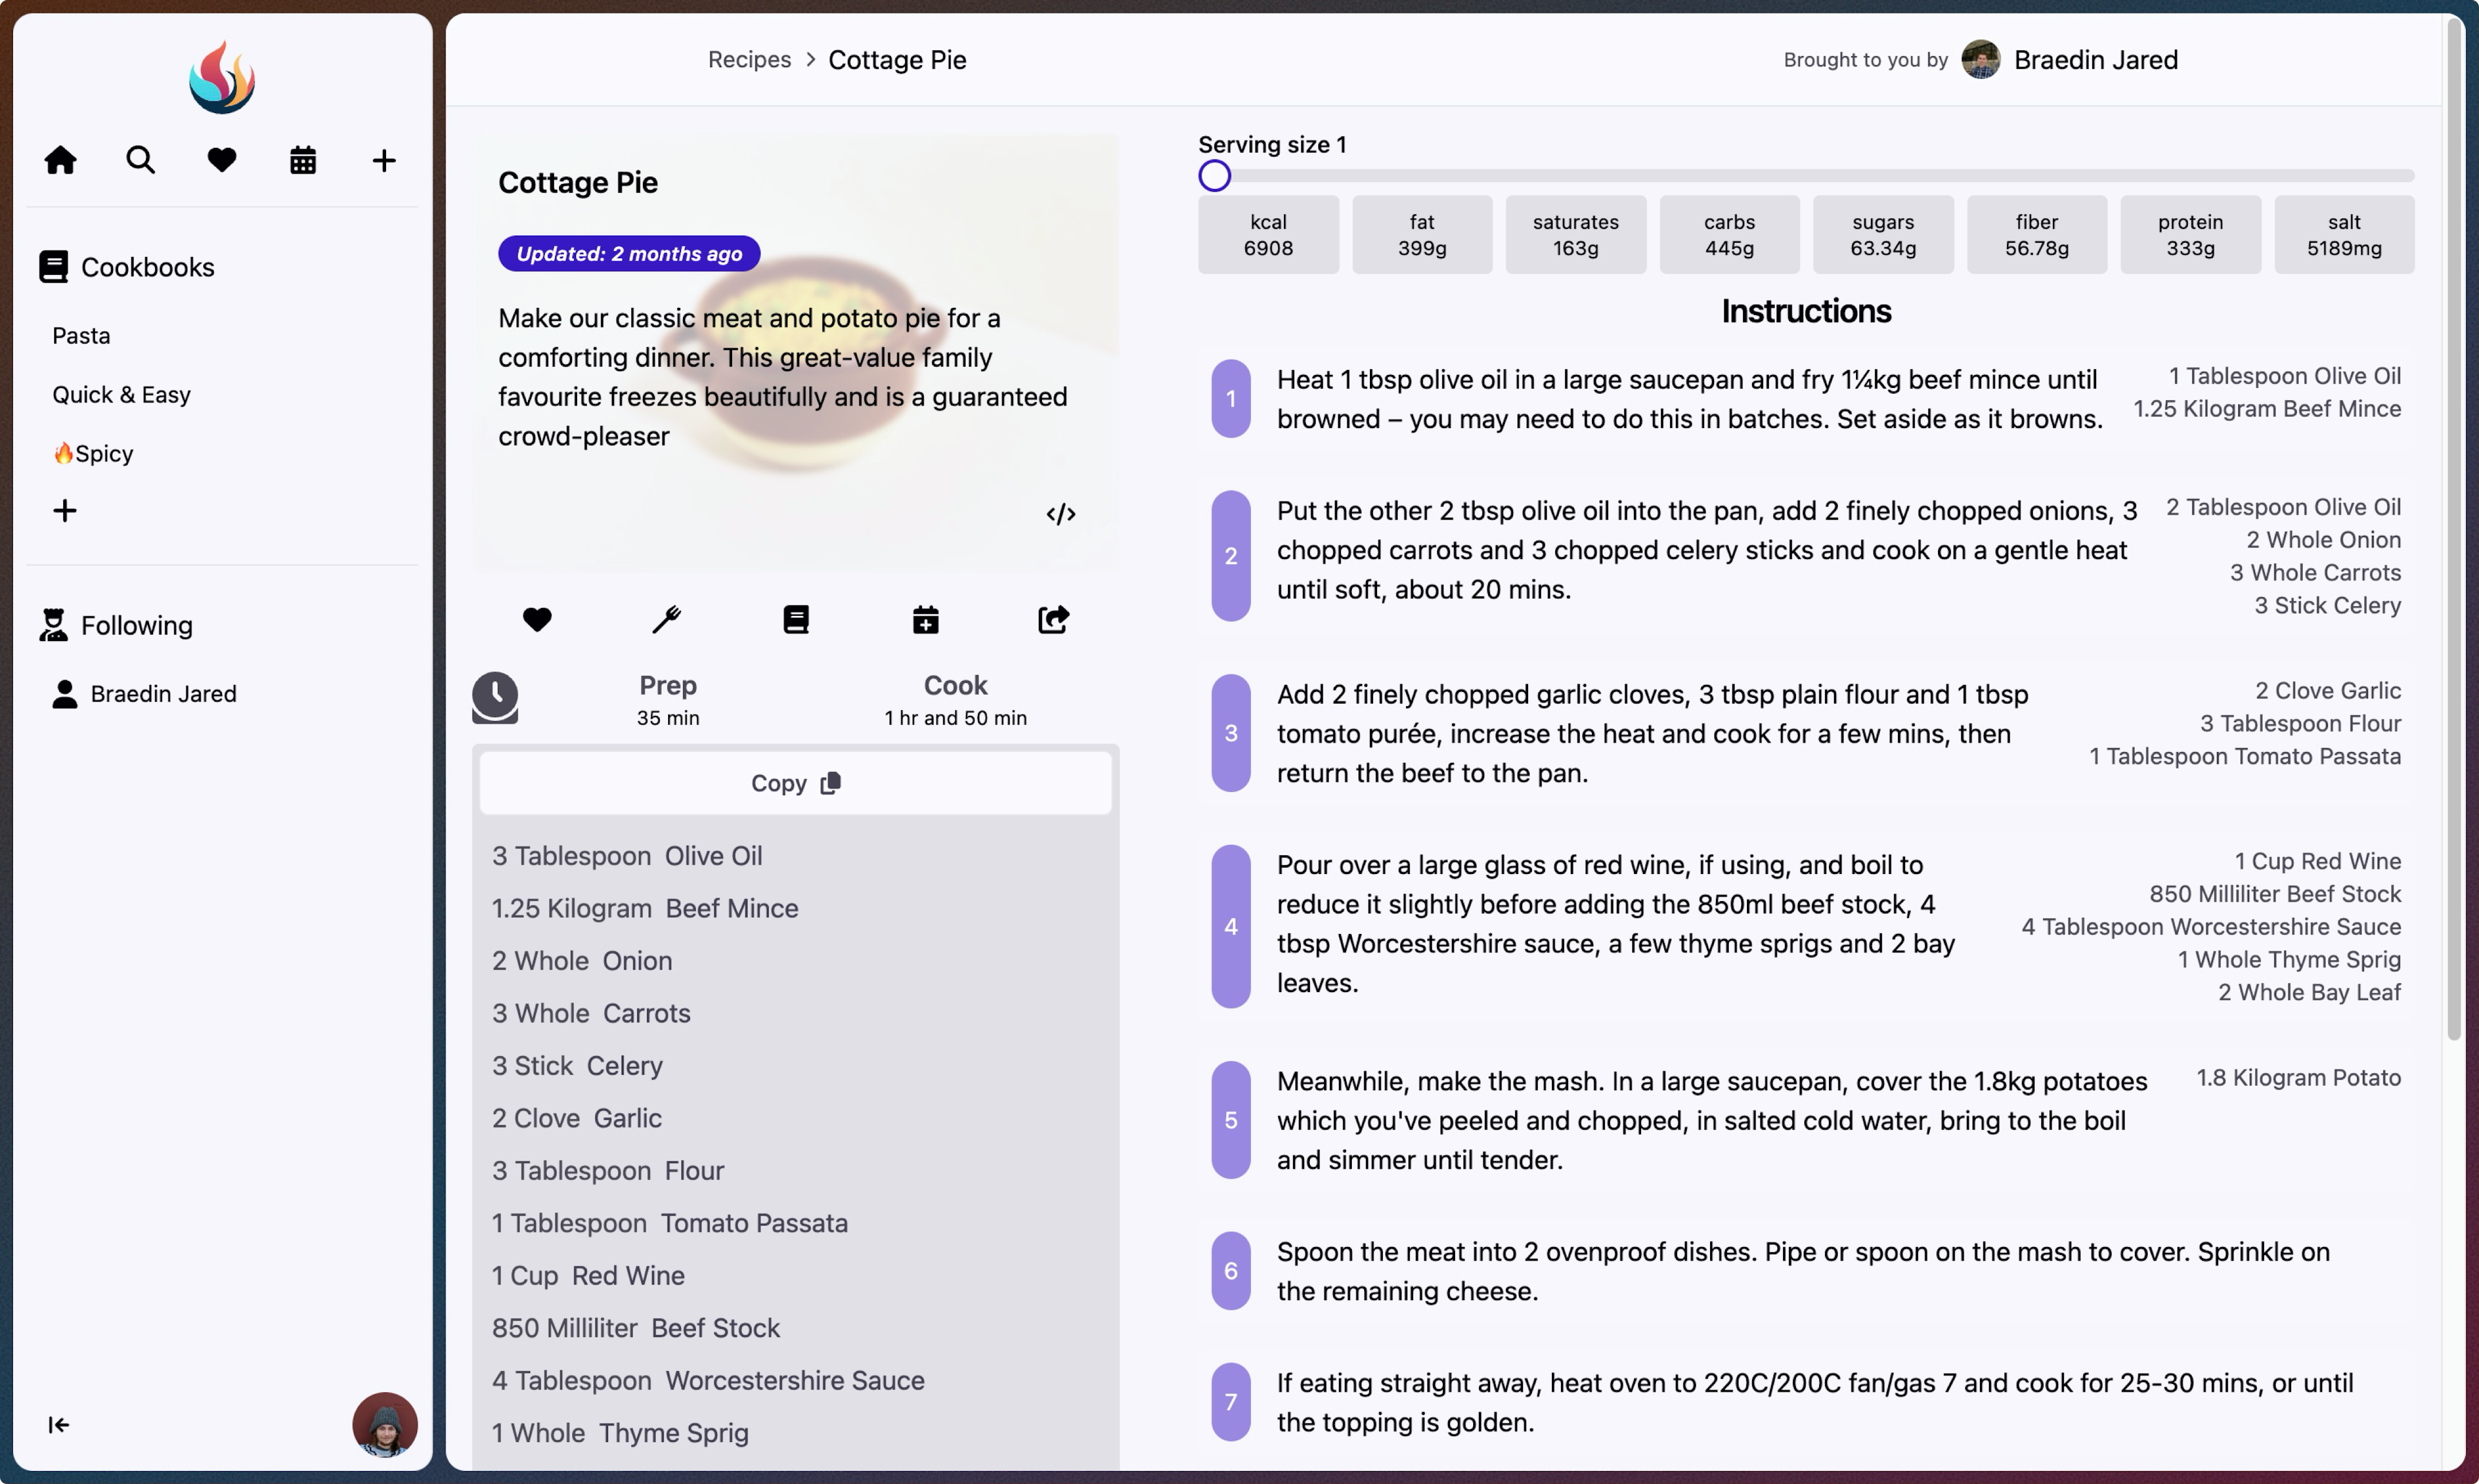Click the clock timing icon

pyautogui.click(x=495, y=697)
